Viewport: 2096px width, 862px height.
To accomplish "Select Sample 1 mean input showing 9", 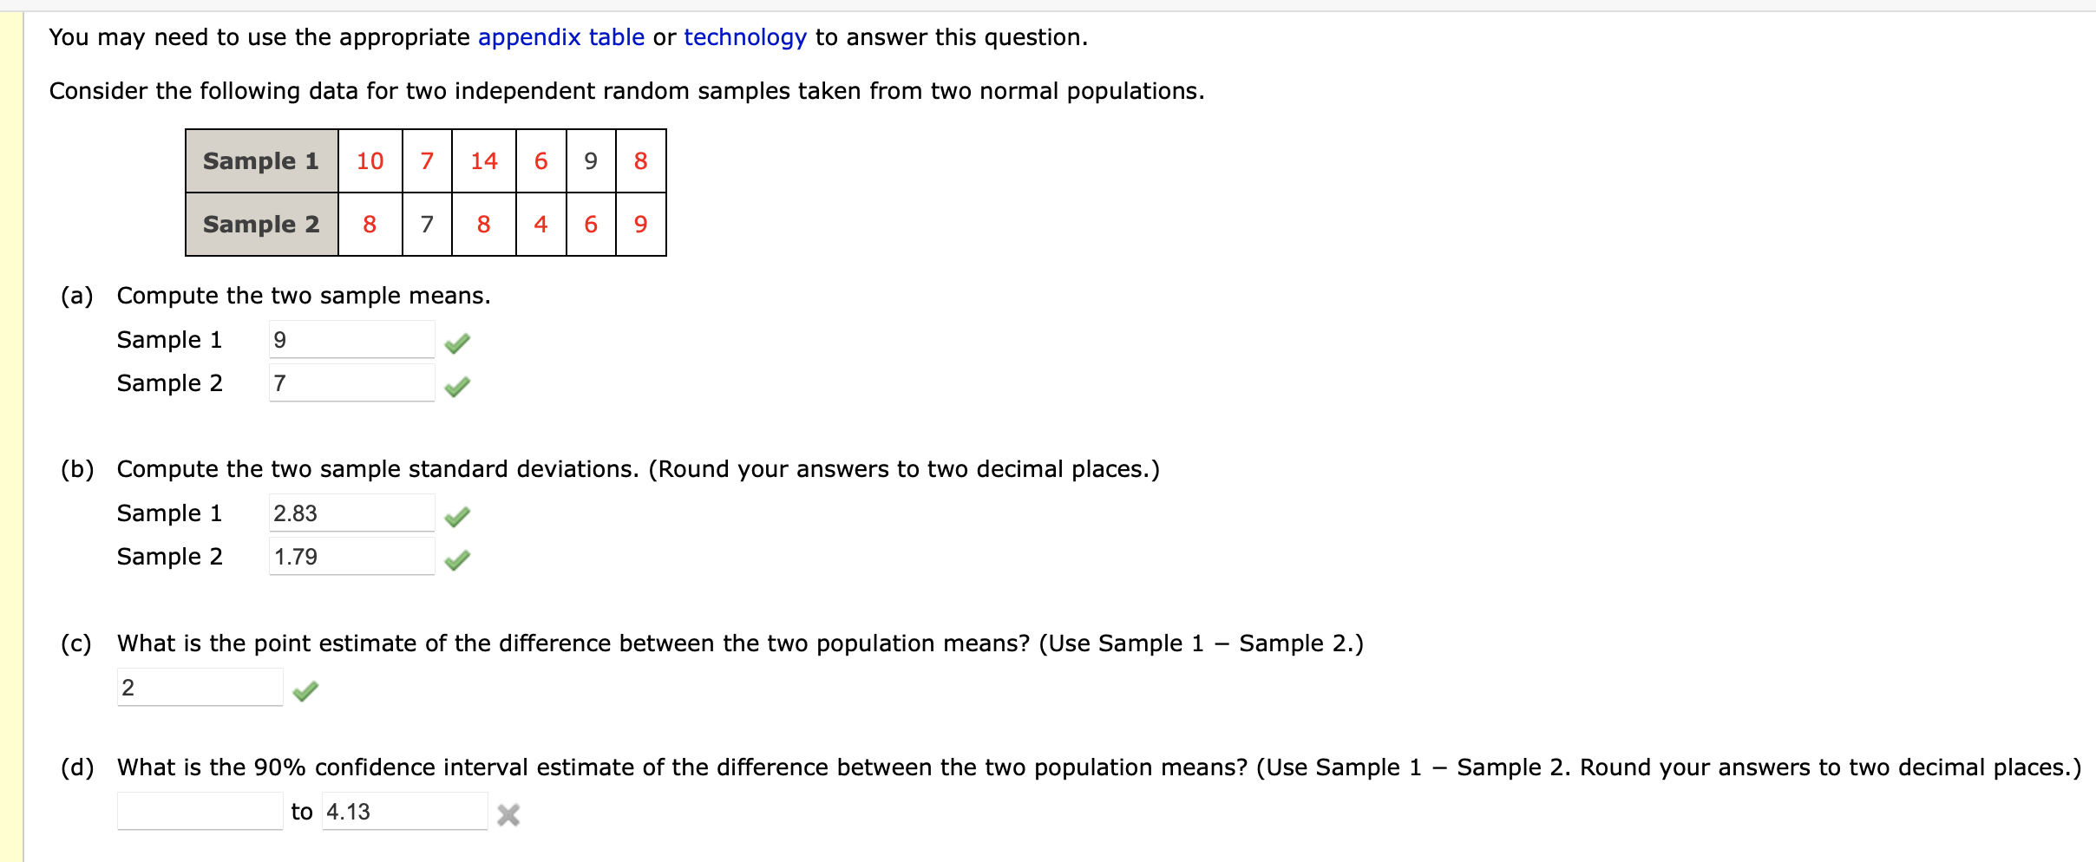I will pyautogui.click(x=350, y=339).
